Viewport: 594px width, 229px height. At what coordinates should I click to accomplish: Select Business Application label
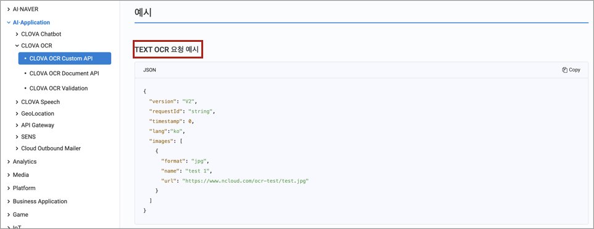[40, 201]
